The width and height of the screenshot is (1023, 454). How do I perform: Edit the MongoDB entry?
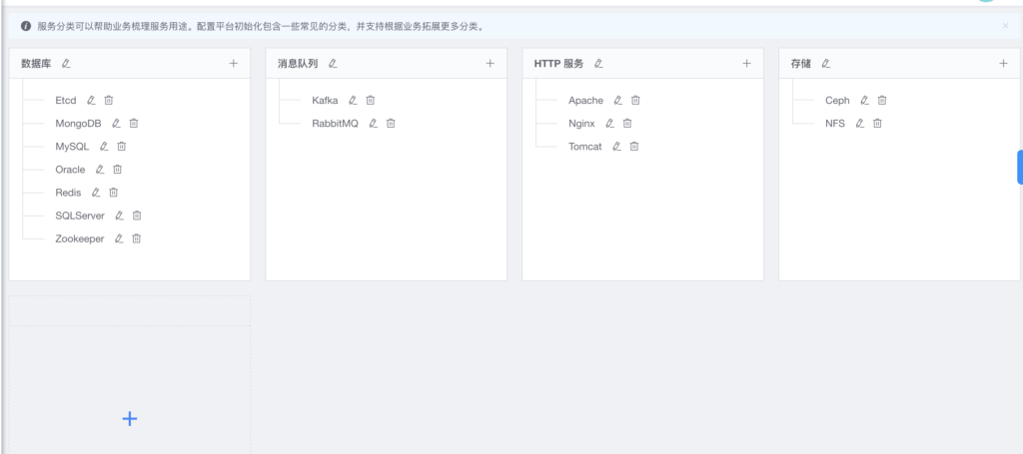(x=116, y=123)
